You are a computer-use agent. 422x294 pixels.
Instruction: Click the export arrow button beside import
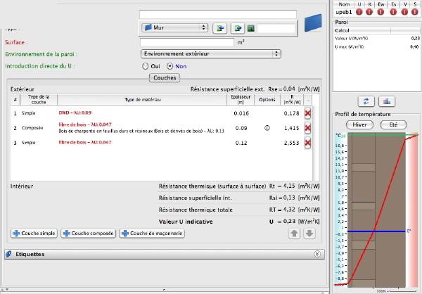coord(238,28)
